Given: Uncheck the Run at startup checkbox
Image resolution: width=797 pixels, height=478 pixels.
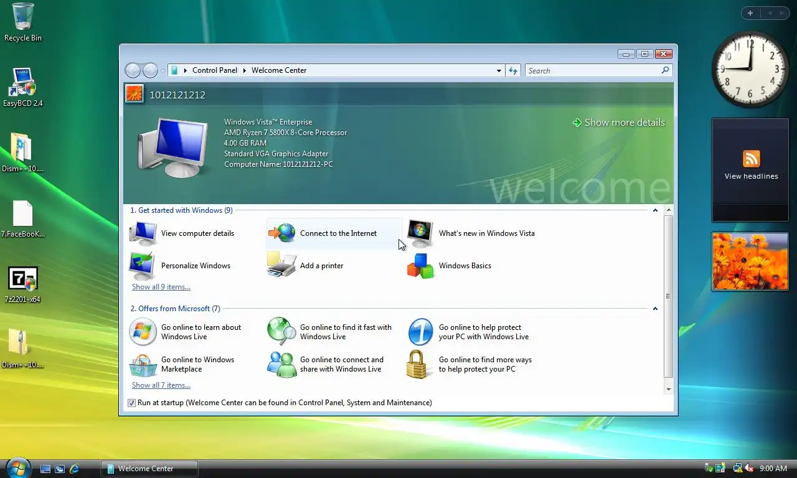Looking at the screenshot, I should 131,403.
